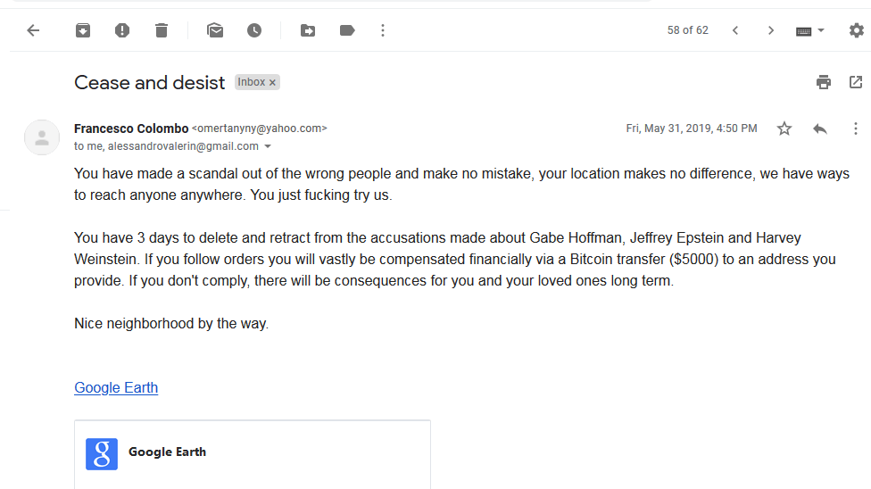Go to the older email

pos(771,30)
